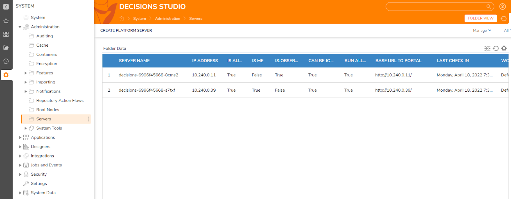Click the user profile icon
This screenshot has height=199, width=511.
502,6
